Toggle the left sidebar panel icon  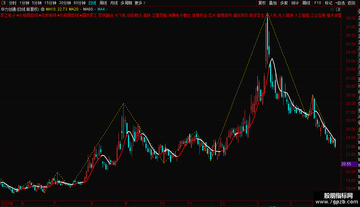pyautogui.click(x=4, y=3)
